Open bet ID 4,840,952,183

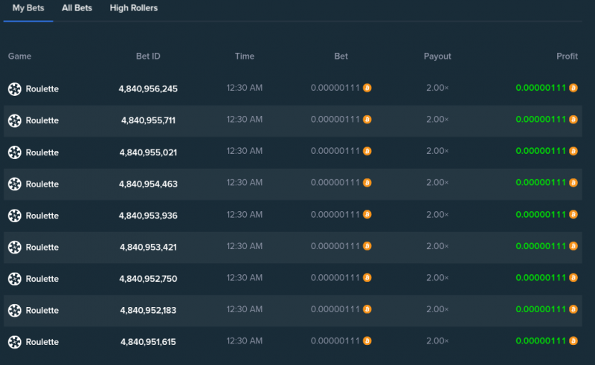148,311
